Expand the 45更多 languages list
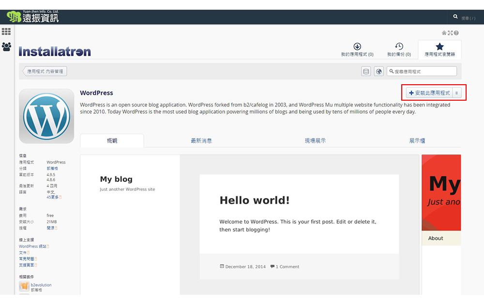The width and height of the screenshot is (484, 304). [x=53, y=198]
